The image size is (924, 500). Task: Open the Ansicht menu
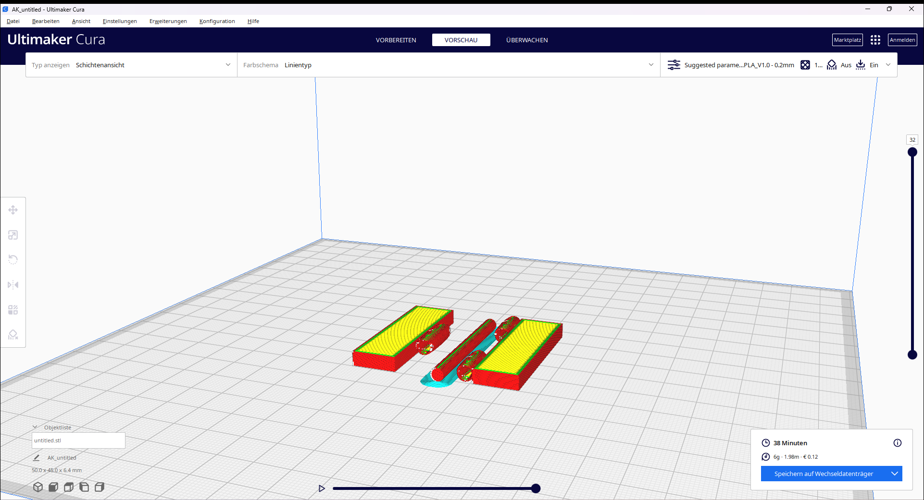coord(81,21)
